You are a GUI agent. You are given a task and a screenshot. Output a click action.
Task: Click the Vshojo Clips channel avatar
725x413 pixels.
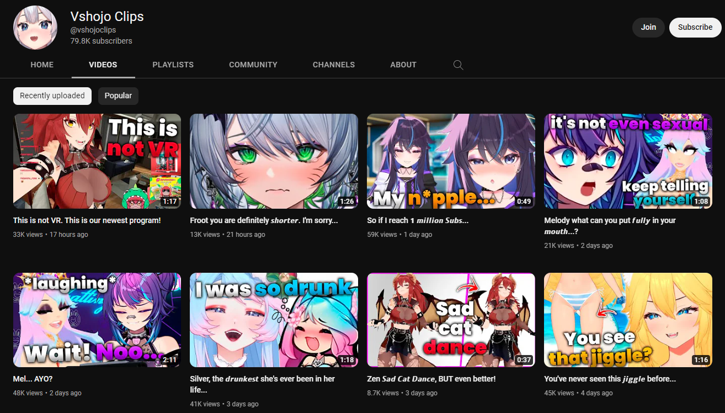pos(35,28)
